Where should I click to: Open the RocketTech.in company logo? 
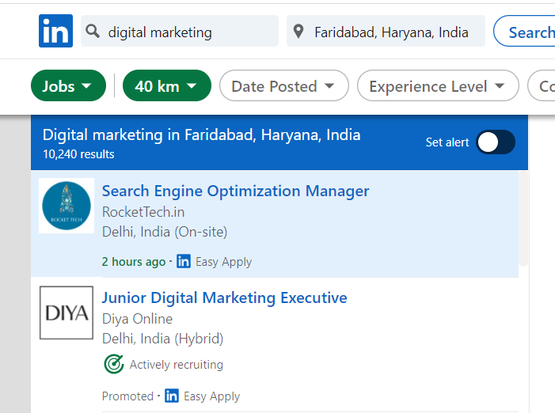[x=67, y=206]
